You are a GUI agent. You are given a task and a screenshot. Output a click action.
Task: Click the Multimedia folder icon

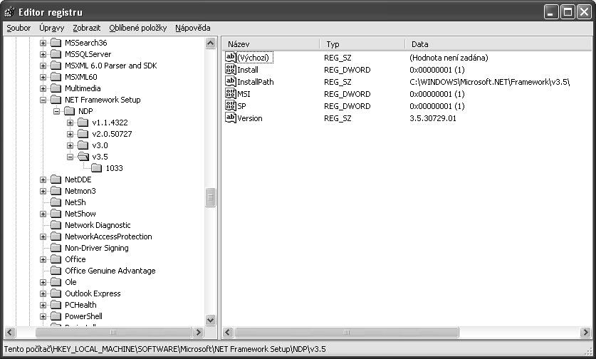point(56,88)
